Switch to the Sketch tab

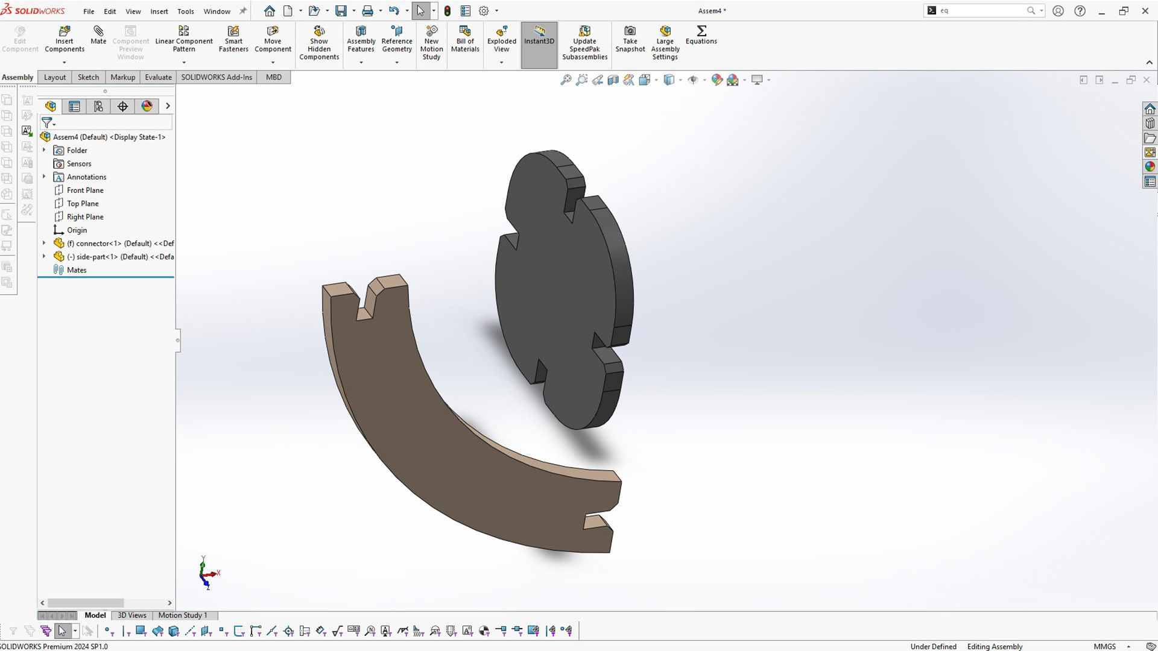(87, 77)
